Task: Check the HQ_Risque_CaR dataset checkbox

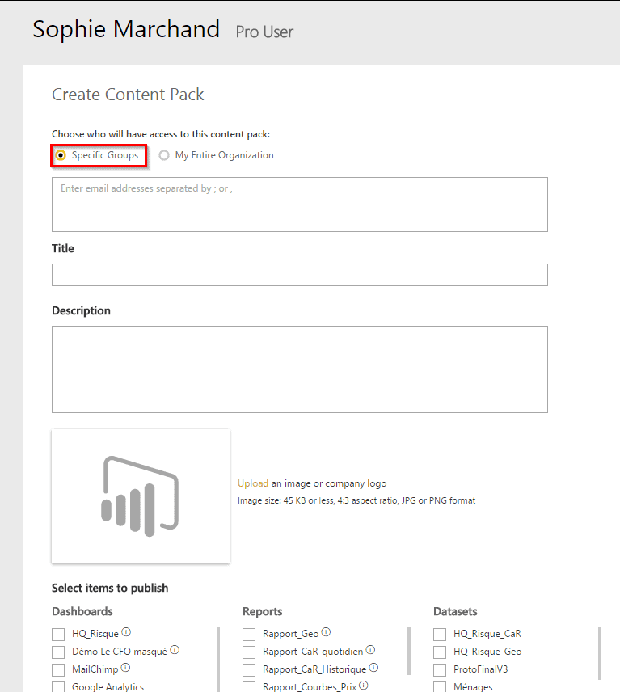Action: coord(440,635)
